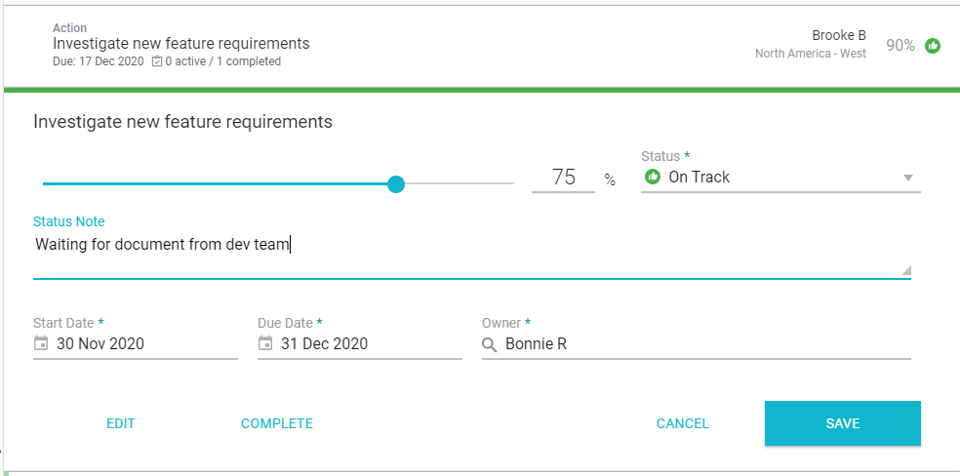Click the Owner search magnifier icon
This screenshot has width=960, height=476.
pos(490,343)
